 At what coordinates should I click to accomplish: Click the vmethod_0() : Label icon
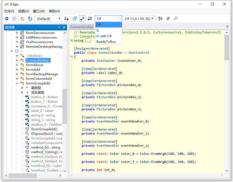coord(27,166)
